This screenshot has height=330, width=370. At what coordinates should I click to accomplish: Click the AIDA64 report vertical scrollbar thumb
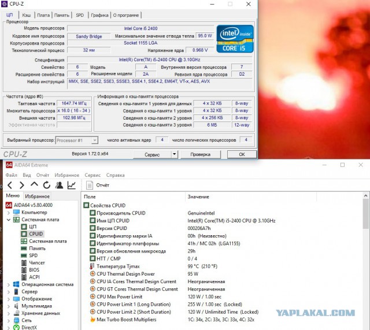[x=365, y=214]
